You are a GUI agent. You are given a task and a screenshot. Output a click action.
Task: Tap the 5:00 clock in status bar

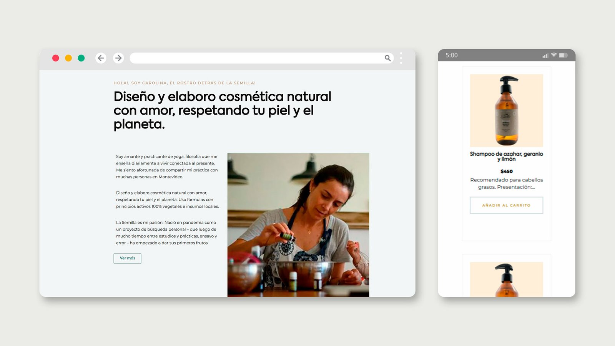(452, 55)
